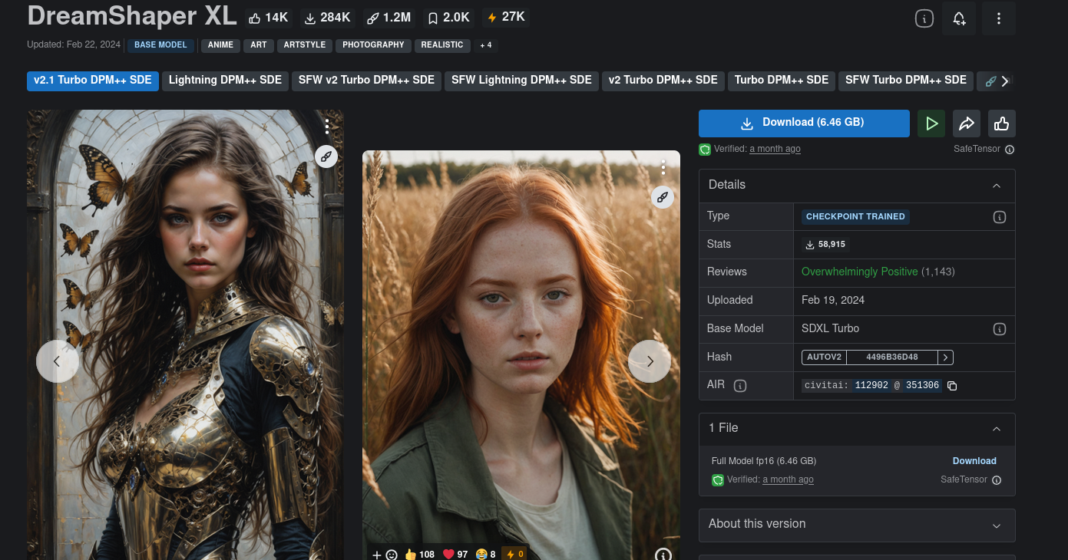Collapse the Details section chevron
Screen dimensions: 1068x560
coord(997,186)
